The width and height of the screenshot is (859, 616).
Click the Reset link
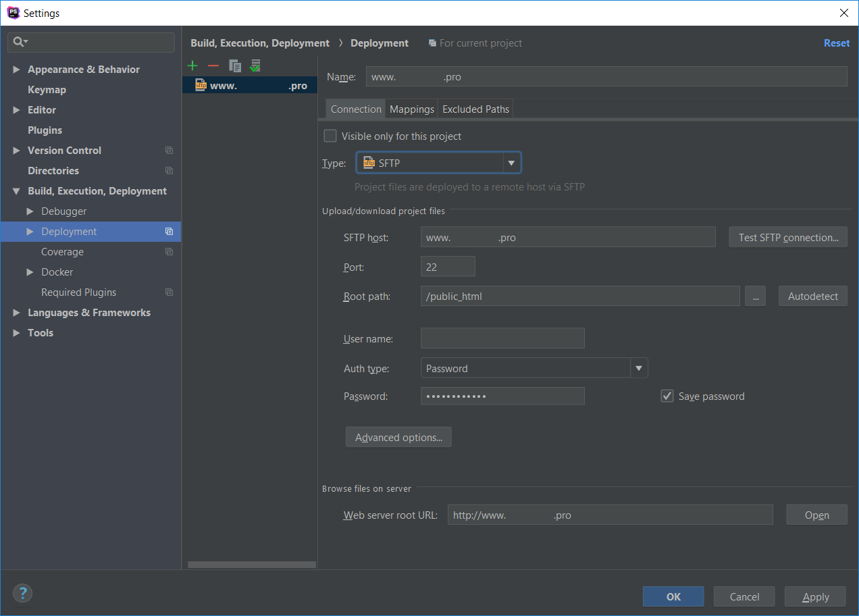pyautogui.click(x=837, y=43)
